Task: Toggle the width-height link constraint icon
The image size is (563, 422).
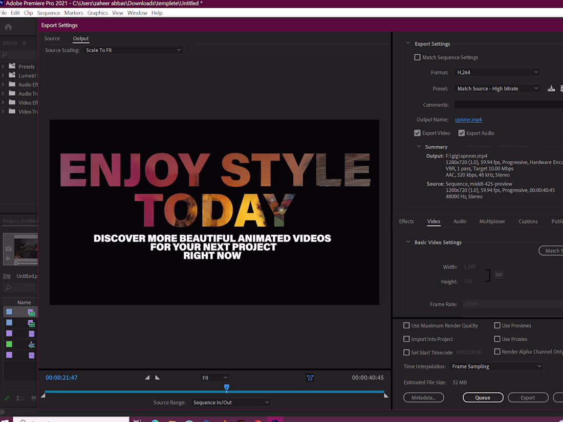Action: (x=499, y=275)
